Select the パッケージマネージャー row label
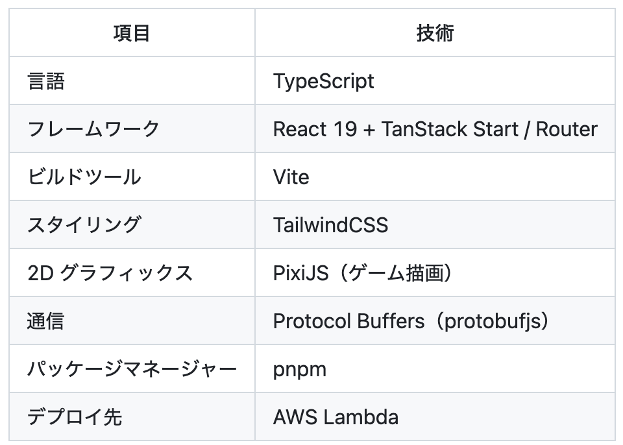623x445 pixels. [x=132, y=369]
